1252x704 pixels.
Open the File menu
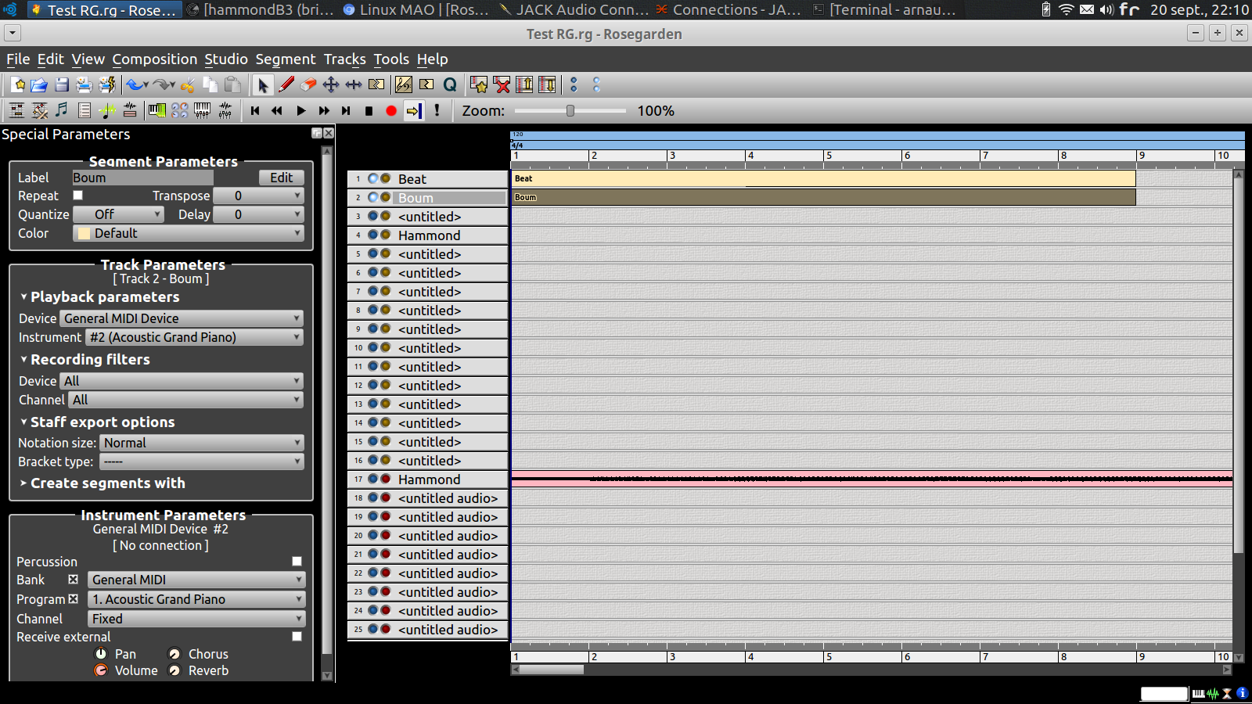tap(18, 59)
